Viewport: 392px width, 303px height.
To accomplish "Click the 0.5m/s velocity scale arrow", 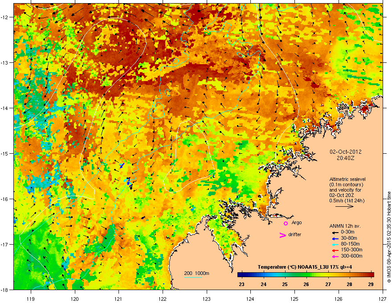I will tap(344, 206).
